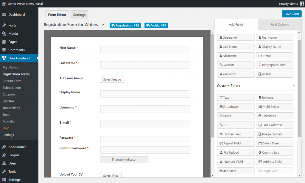
Task: Add a Radio custom field
Action: (x=236, y=116)
